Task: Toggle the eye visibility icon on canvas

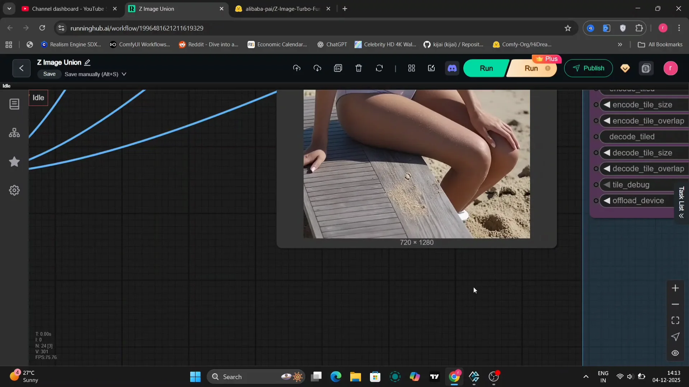Action: (675, 353)
